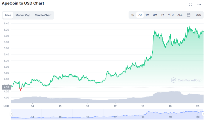Open the calendar date range picker

point(188,15)
